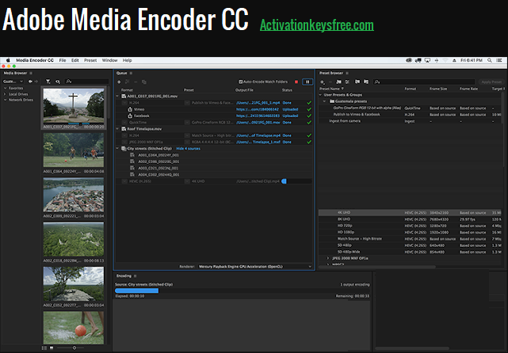Select the A002_C009 lake town thumbnail

74,195
